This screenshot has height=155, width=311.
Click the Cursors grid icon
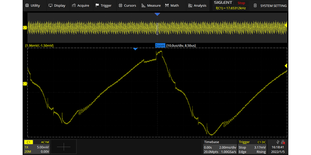coord(121,6)
